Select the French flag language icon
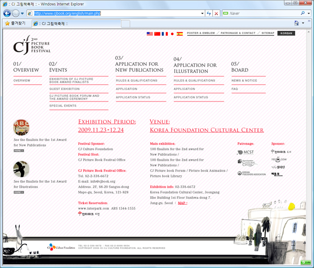This screenshot has height=268, width=314. 165,33
